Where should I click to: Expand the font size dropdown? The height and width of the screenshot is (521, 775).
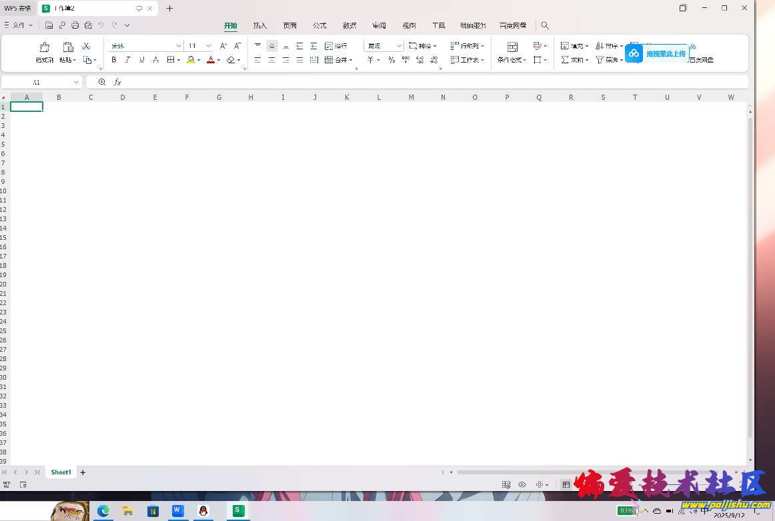pyautogui.click(x=209, y=46)
